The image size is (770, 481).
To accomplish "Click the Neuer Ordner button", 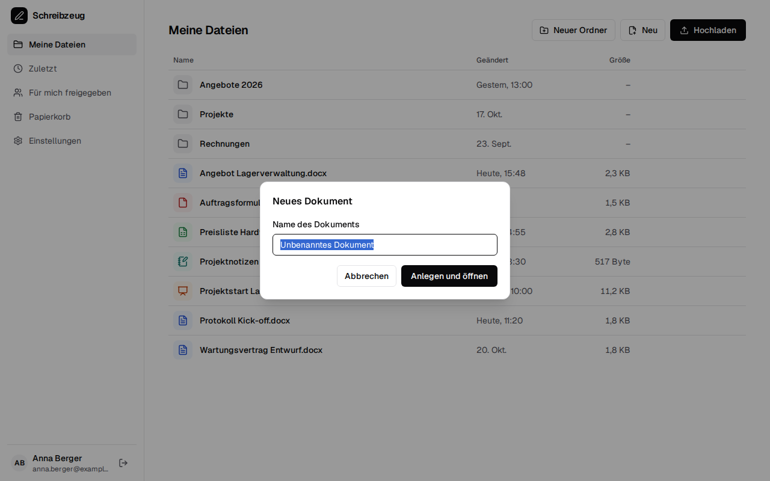I will click(573, 30).
